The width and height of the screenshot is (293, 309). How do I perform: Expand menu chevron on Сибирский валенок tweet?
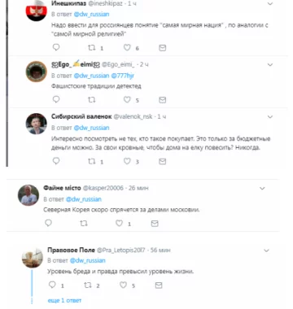coord(270,117)
